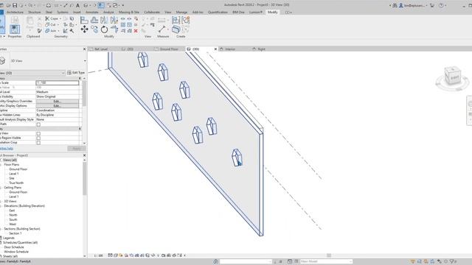Select the Rotate tool in Modify panel
The width and height of the screenshot is (472, 265).
[x=104, y=29]
